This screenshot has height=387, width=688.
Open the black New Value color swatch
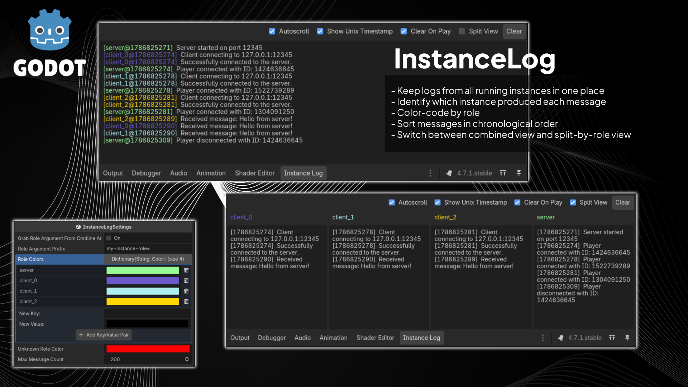[147, 324]
